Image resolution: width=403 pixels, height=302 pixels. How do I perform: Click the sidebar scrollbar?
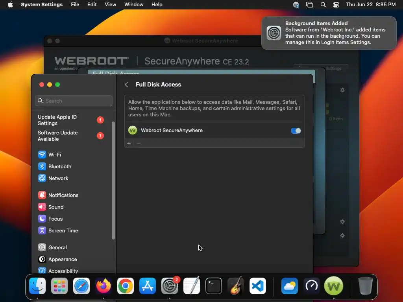pos(113,180)
